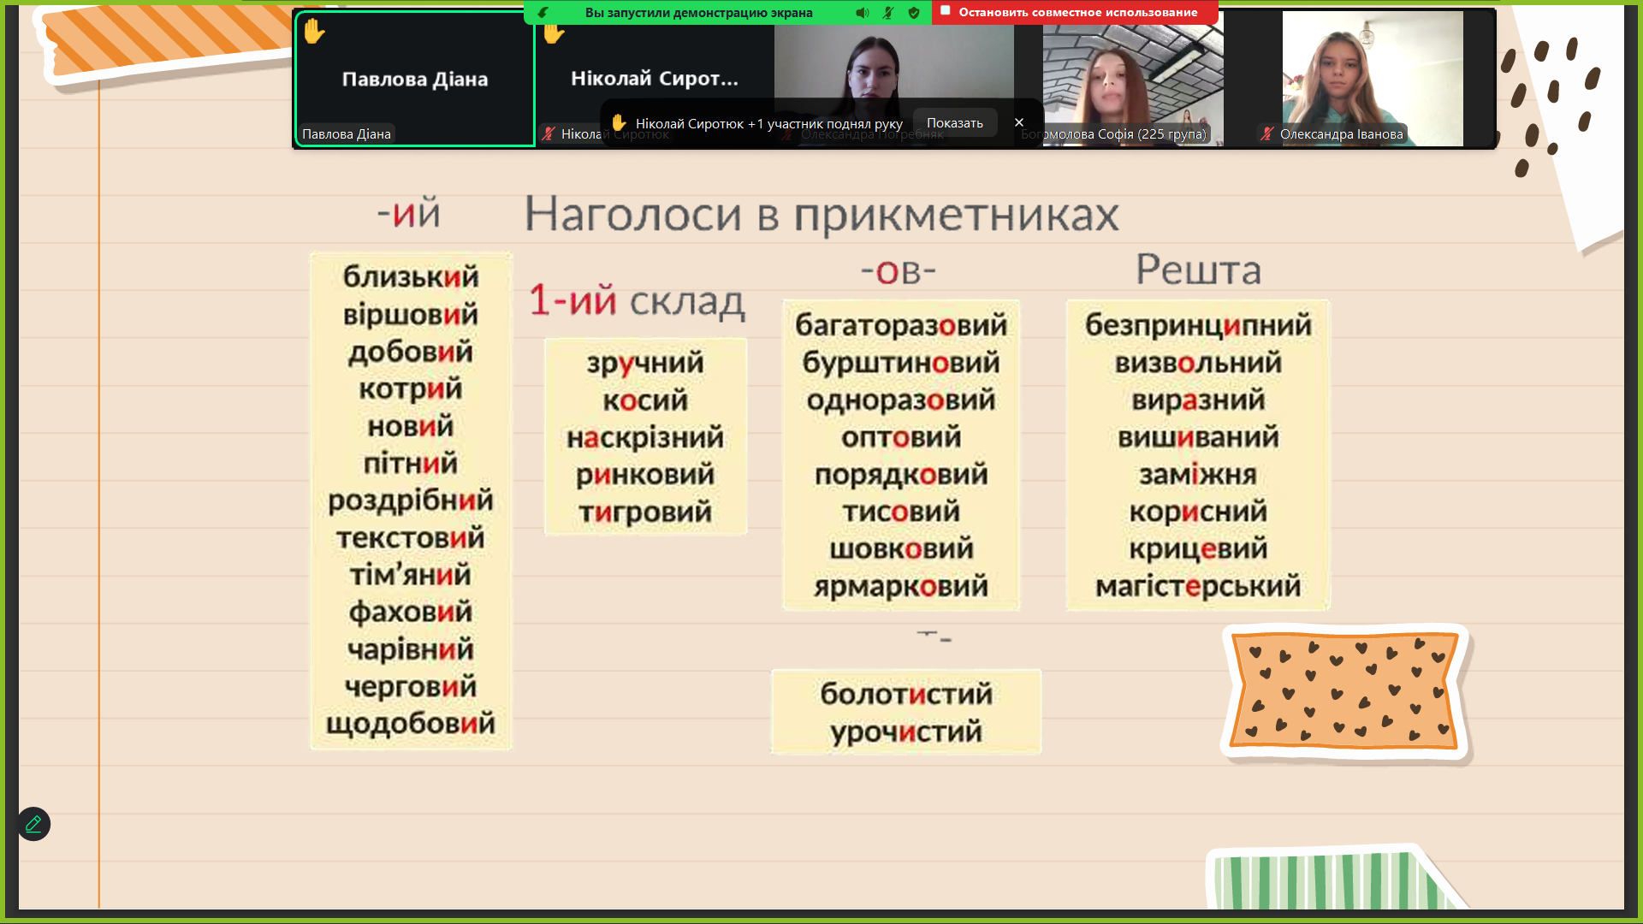
Task: Click the hand icon in notification popup
Action: pyautogui.click(x=619, y=123)
